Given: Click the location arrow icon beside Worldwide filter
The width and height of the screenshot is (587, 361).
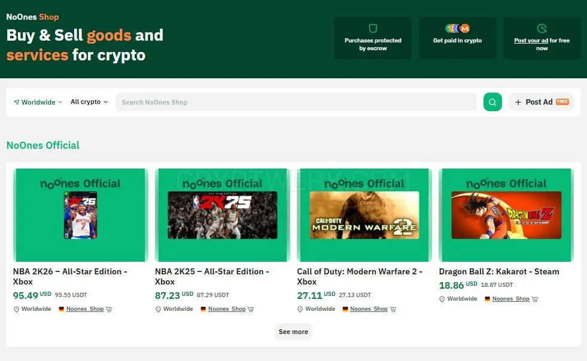Looking at the screenshot, I should click(17, 102).
